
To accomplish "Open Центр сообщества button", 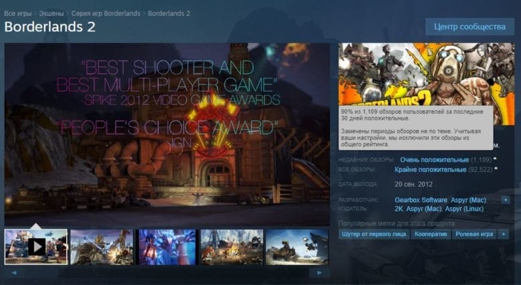I will [x=470, y=27].
